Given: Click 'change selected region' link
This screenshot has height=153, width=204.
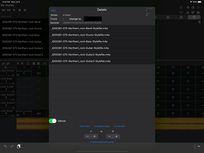Looking at the screenshot, I should coord(102,142).
